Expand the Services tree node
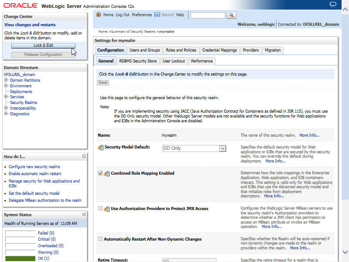The height and width of the screenshot is (262, 349). point(6,97)
